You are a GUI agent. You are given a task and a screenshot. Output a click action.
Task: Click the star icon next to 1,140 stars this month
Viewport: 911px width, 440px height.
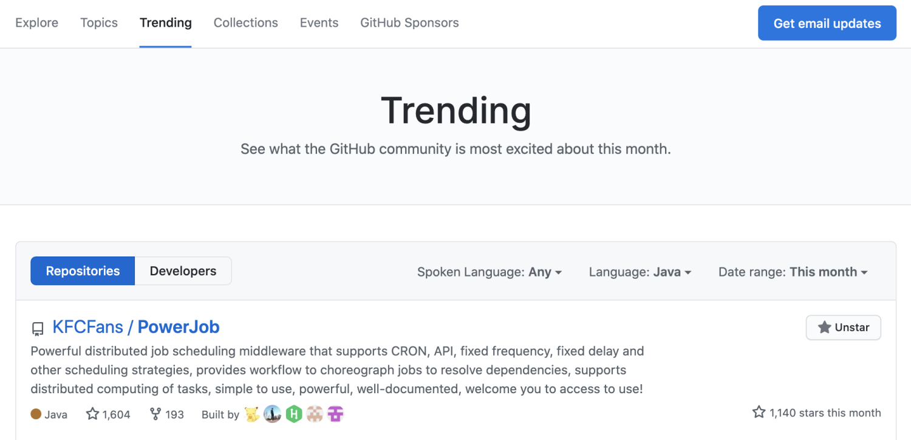point(759,412)
